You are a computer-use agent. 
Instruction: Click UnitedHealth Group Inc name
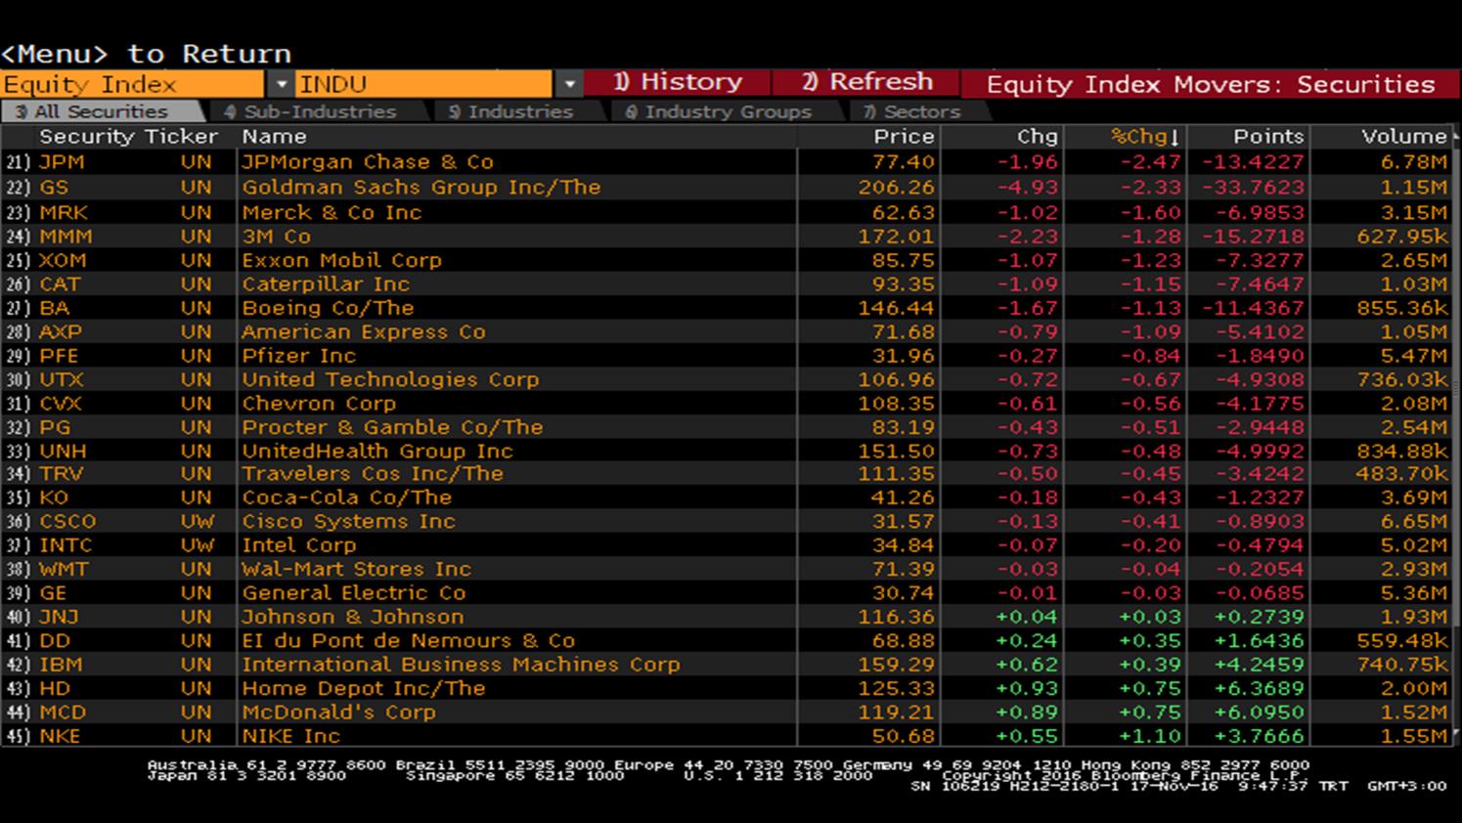coord(377,451)
